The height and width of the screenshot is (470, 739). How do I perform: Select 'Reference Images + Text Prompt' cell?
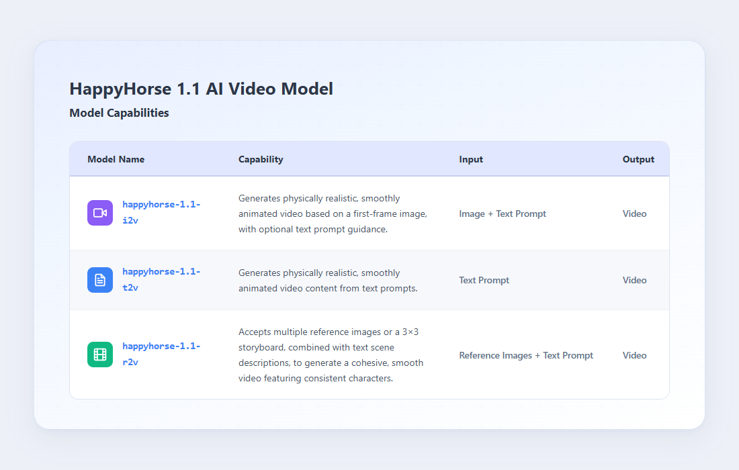coord(526,356)
